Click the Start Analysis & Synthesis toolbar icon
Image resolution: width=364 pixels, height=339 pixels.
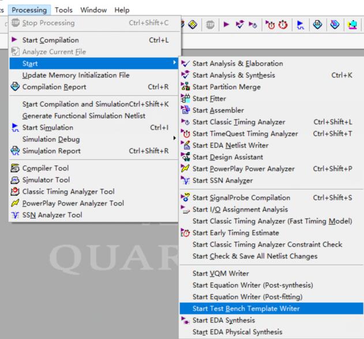coord(240,24)
